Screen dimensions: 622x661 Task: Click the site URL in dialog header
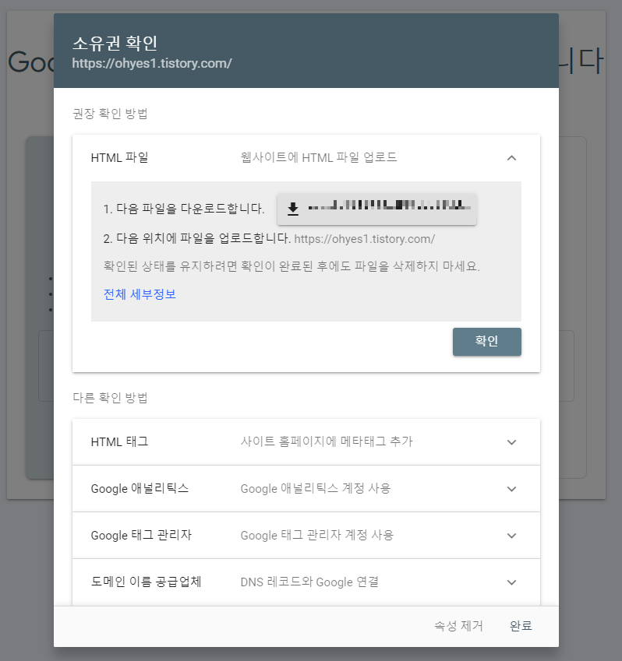[152, 63]
